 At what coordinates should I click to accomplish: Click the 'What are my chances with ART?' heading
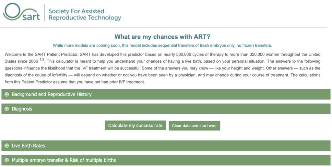[162, 37]
